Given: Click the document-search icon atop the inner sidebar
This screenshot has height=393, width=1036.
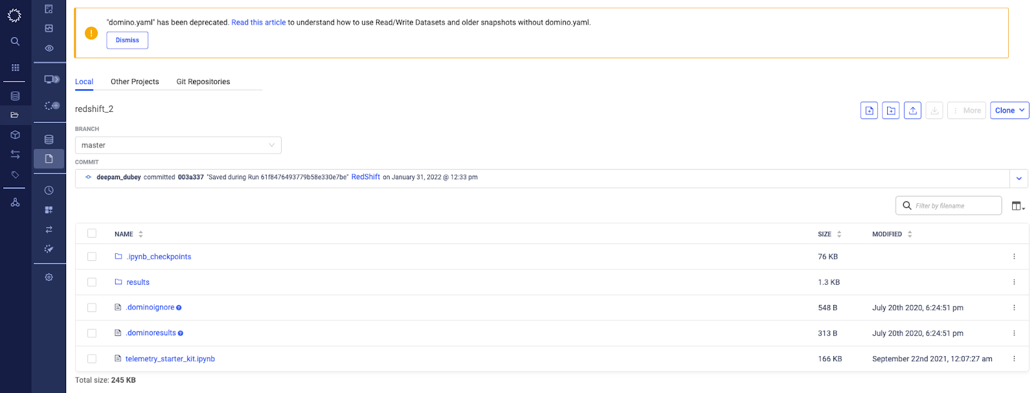Looking at the screenshot, I should coord(49,9).
